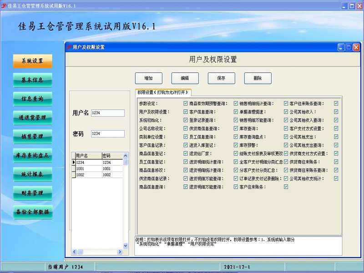Uncheck the 公司其他收入 checkbox
This screenshot has width=364, height=273.
(x=336, y=111)
